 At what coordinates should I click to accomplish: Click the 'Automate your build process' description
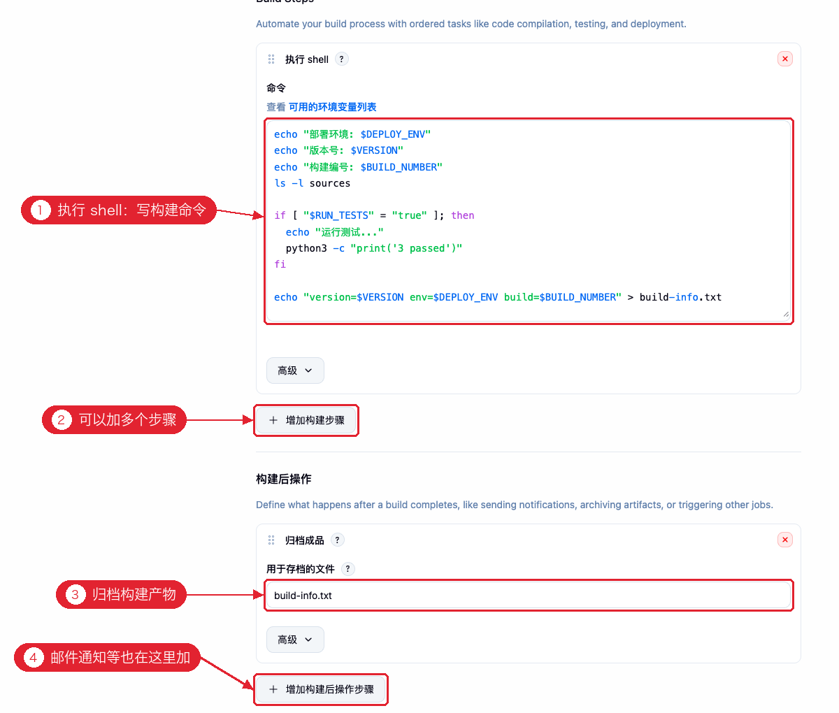471,24
